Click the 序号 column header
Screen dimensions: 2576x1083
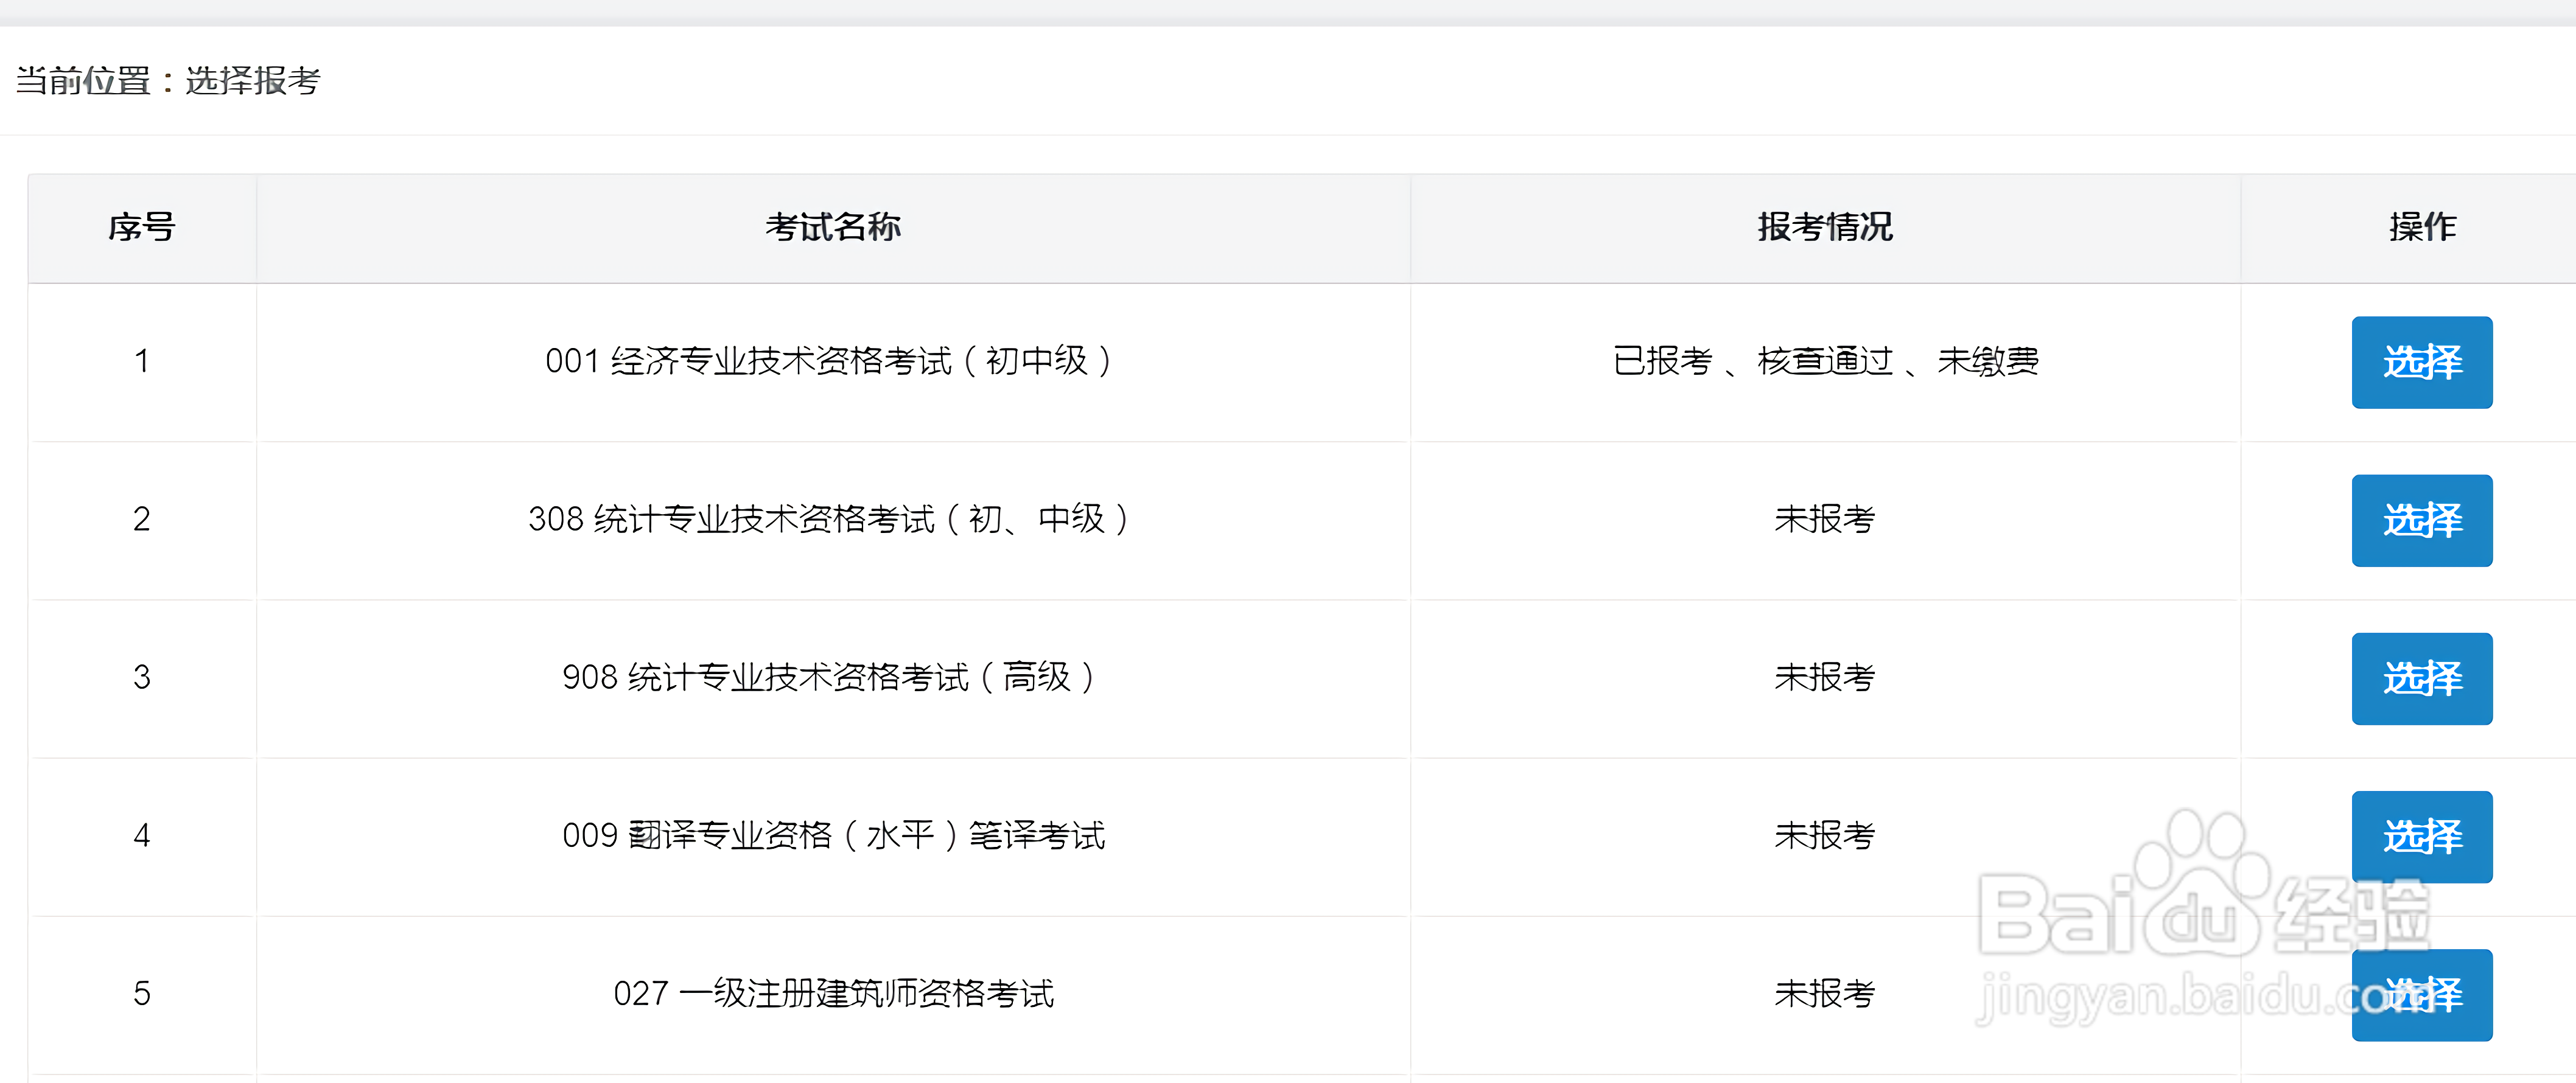click(141, 227)
